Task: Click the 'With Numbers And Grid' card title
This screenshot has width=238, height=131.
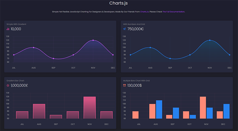Action: [x=134, y=24]
